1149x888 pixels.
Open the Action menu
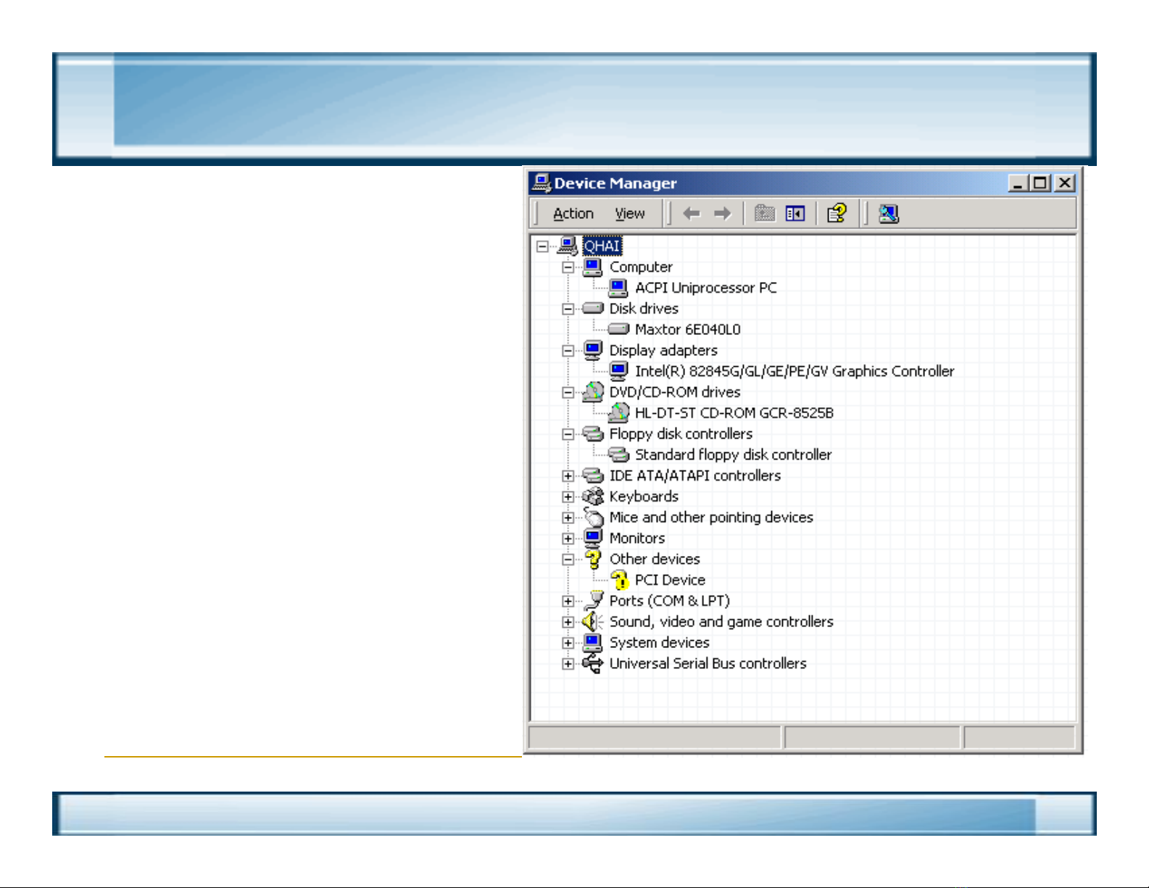coord(573,214)
